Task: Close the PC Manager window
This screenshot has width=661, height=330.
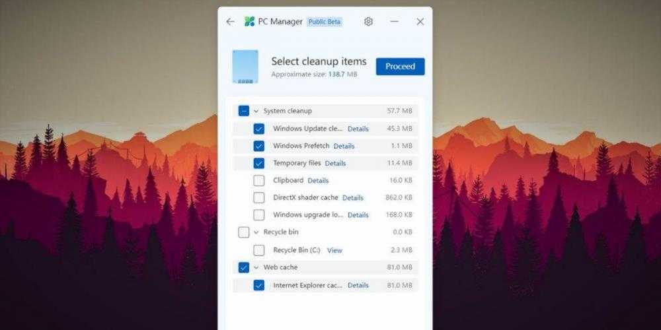Action: tap(420, 22)
